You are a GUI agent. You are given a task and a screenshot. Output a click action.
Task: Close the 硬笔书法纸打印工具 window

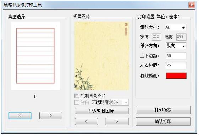(x=192, y=5)
